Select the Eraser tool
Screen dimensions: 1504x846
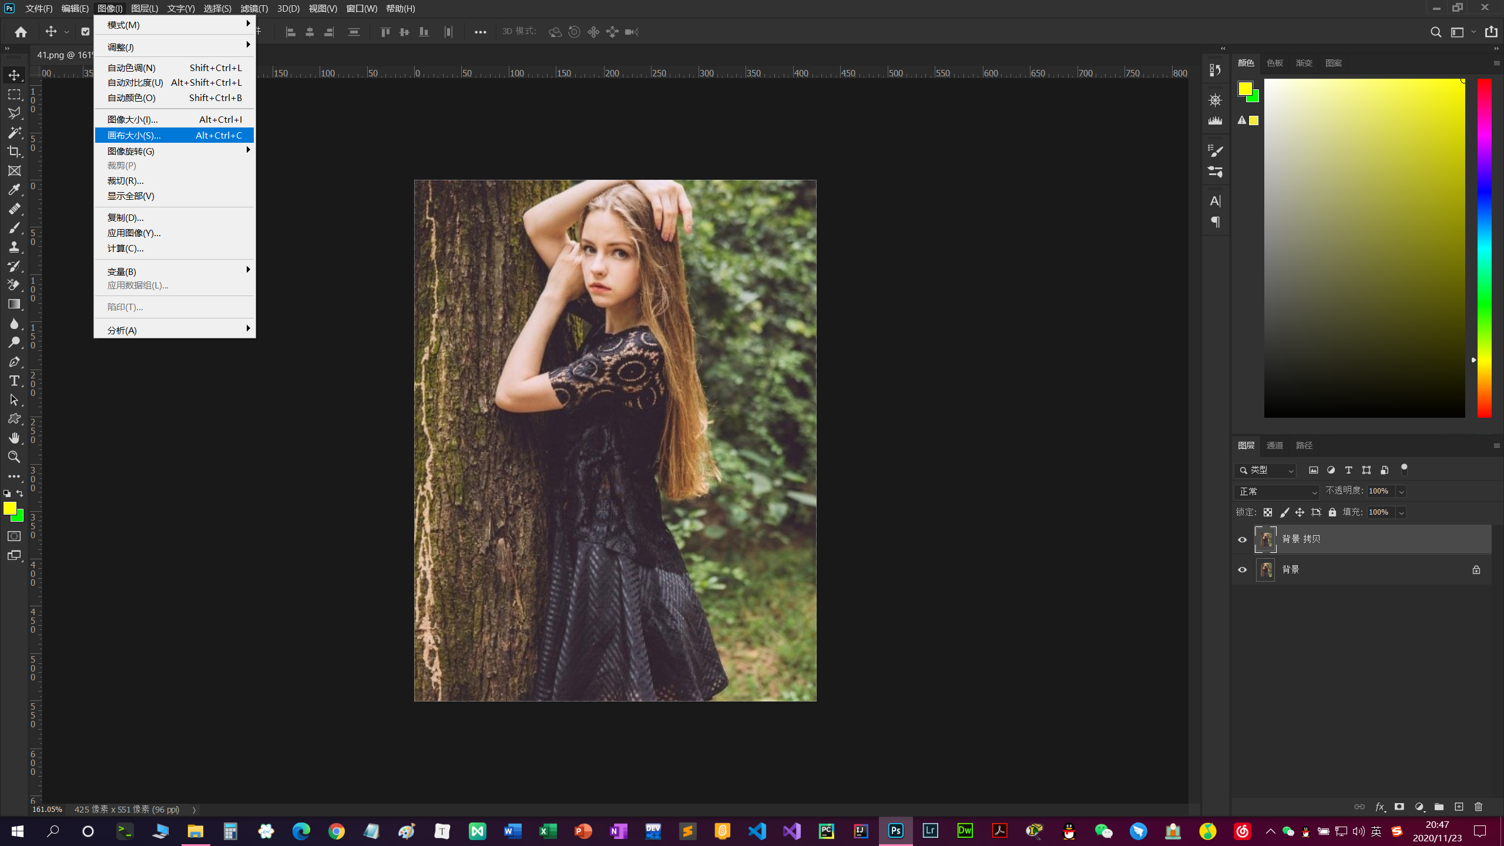14,285
